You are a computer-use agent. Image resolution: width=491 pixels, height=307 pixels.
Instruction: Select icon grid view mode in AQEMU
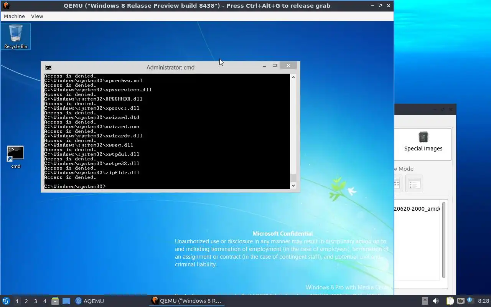[397, 184]
